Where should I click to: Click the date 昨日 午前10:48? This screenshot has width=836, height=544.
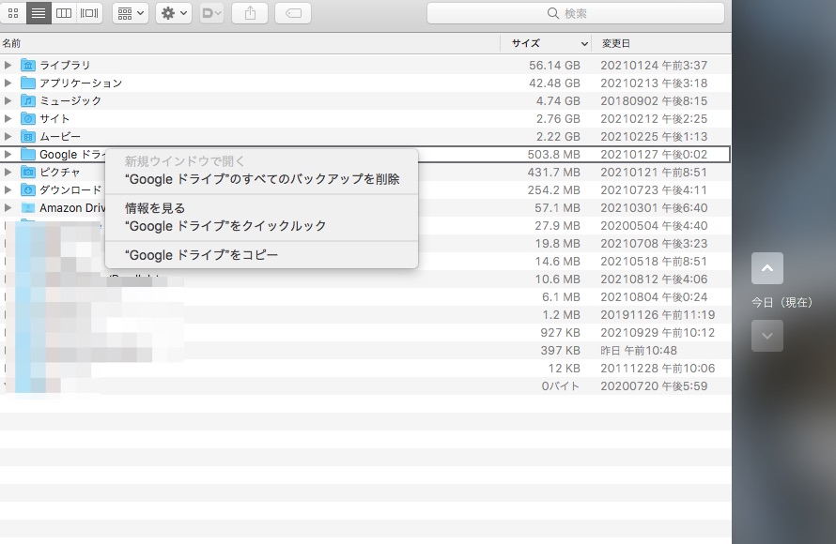point(639,350)
